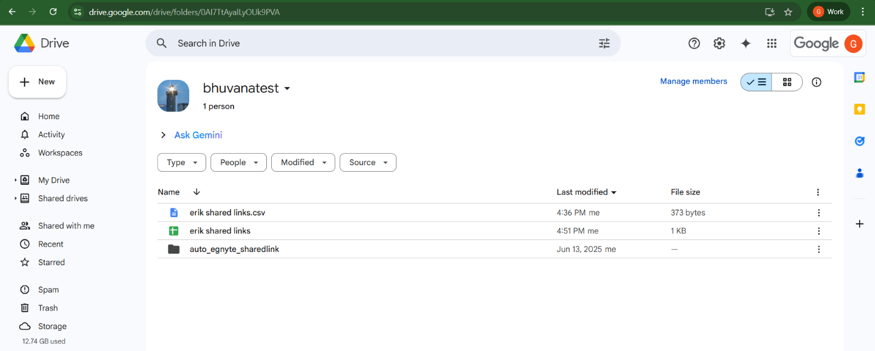Open Google Keep side panel
The image size is (875, 351).
tap(859, 109)
